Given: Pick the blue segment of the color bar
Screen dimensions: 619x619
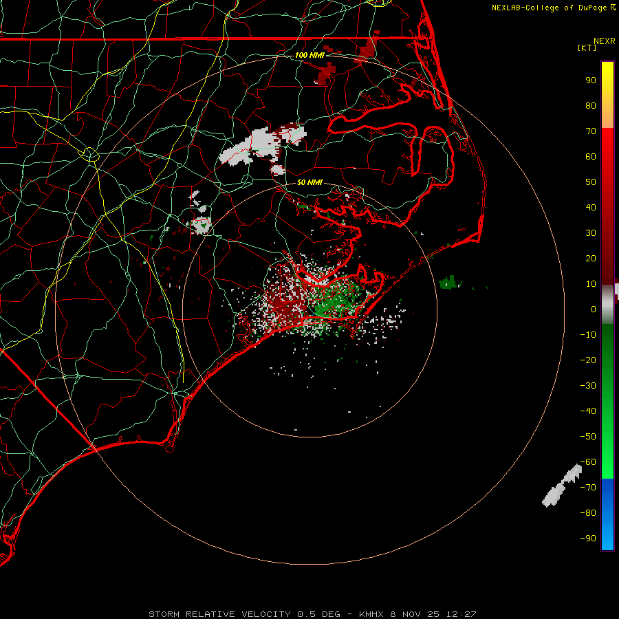Looking at the screenshot, I should point(607,514).
